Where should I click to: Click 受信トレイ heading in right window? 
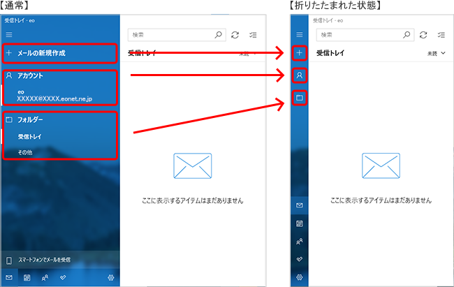coord(330,53)
